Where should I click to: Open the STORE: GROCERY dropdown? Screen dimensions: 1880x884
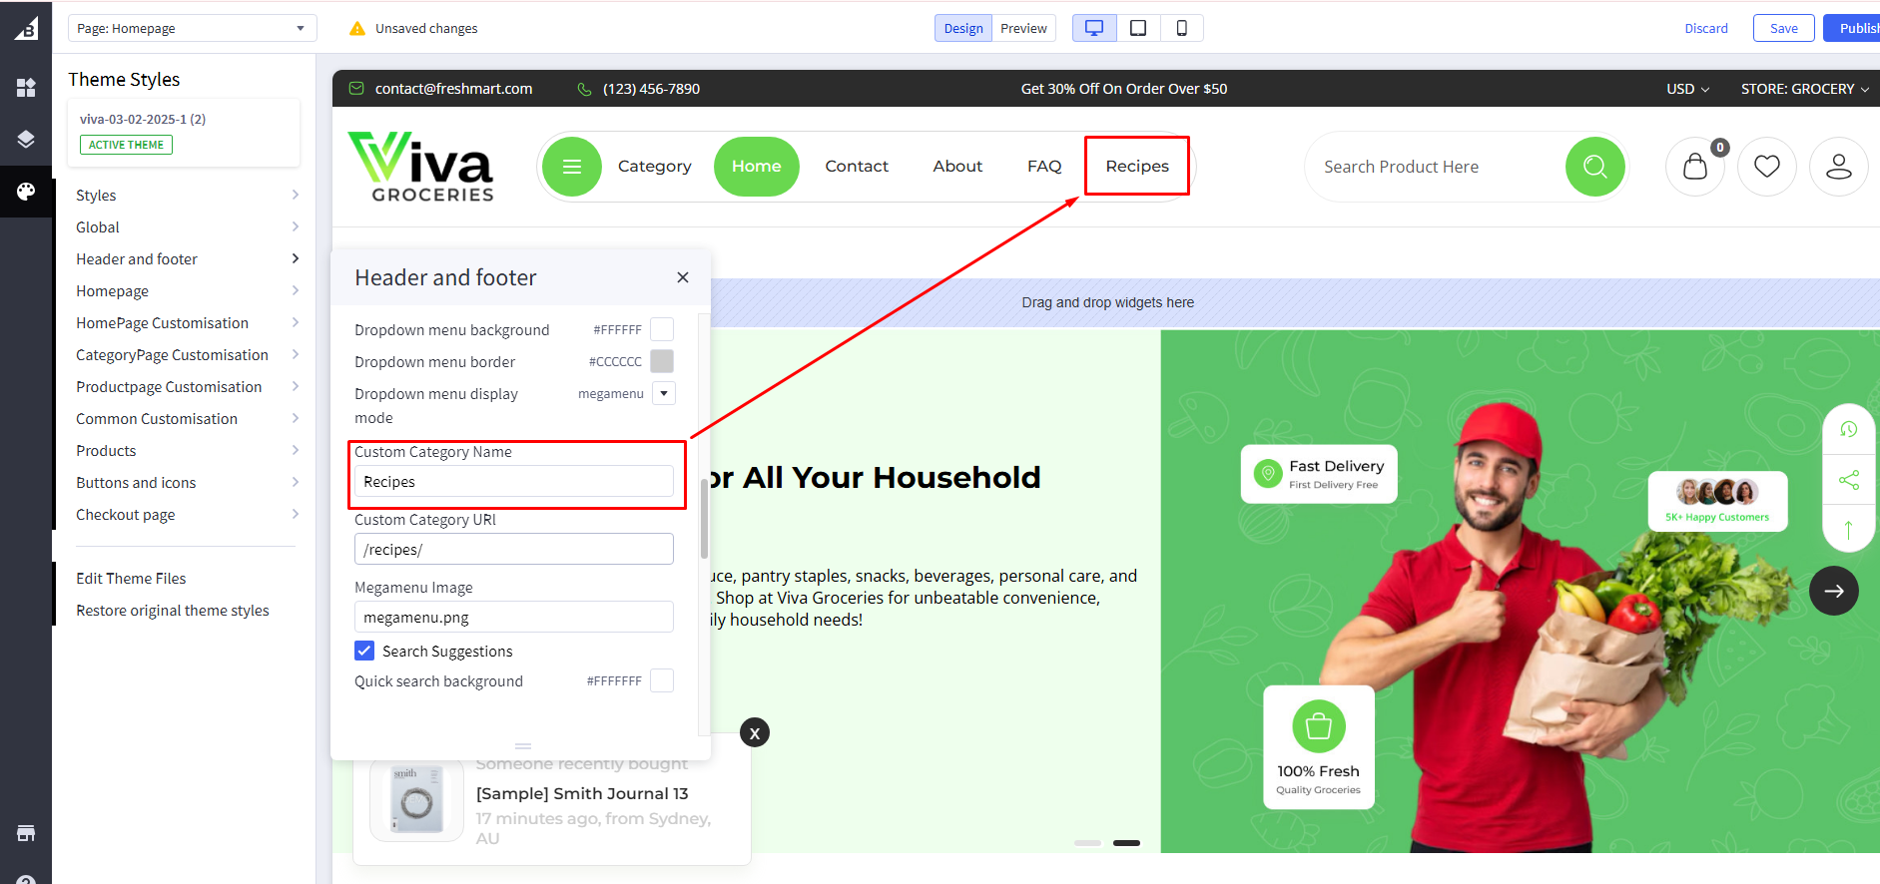pyautogui.click(x=1805, y=89)
